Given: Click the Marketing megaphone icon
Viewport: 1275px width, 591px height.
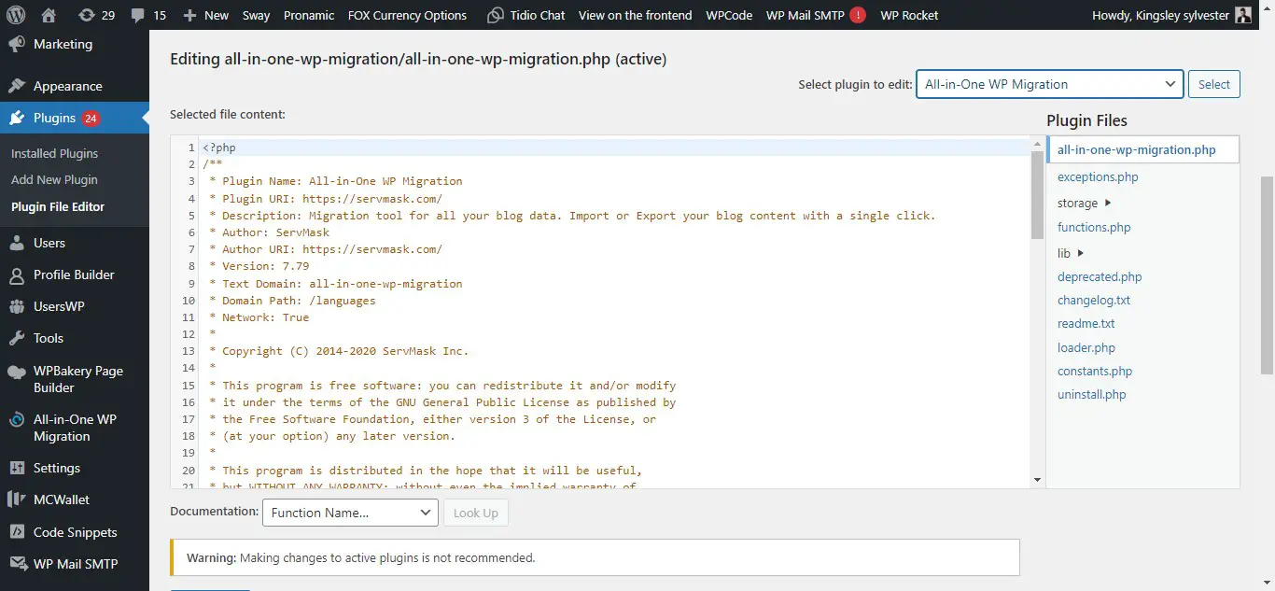Looking at the screenshot, I should (x=17, y=44).
